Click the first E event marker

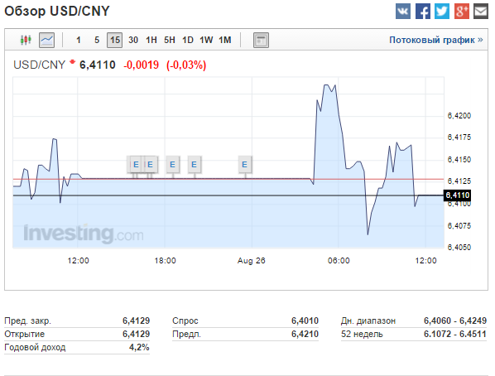(136, 165)
